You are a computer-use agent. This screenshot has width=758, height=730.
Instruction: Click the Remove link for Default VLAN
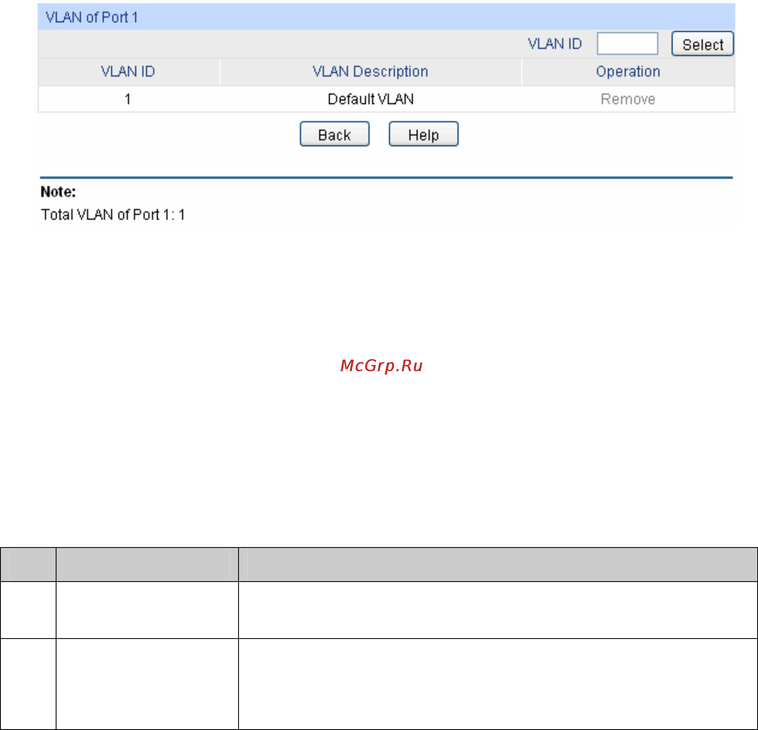point(628,99)
